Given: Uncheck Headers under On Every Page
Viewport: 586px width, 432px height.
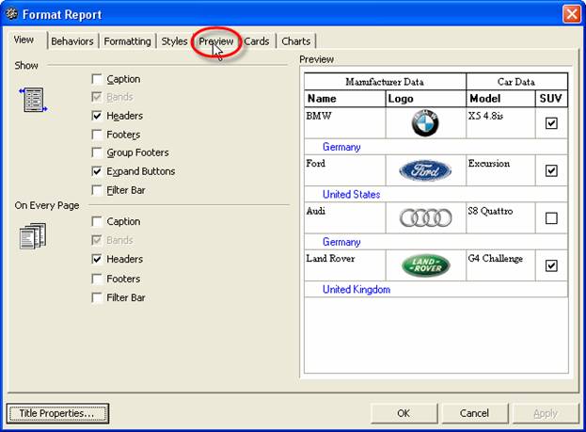Looking at the screenshot, I should [x=98, y=259].
